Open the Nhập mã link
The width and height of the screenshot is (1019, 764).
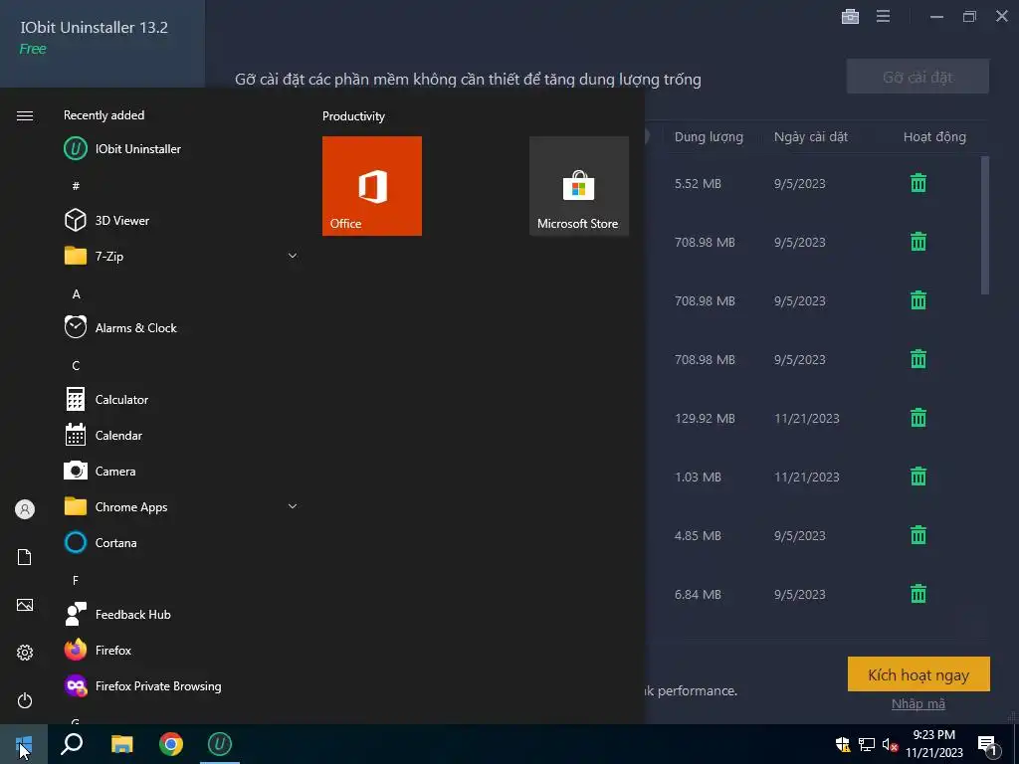pyautogui.click(x=918, y=703)
